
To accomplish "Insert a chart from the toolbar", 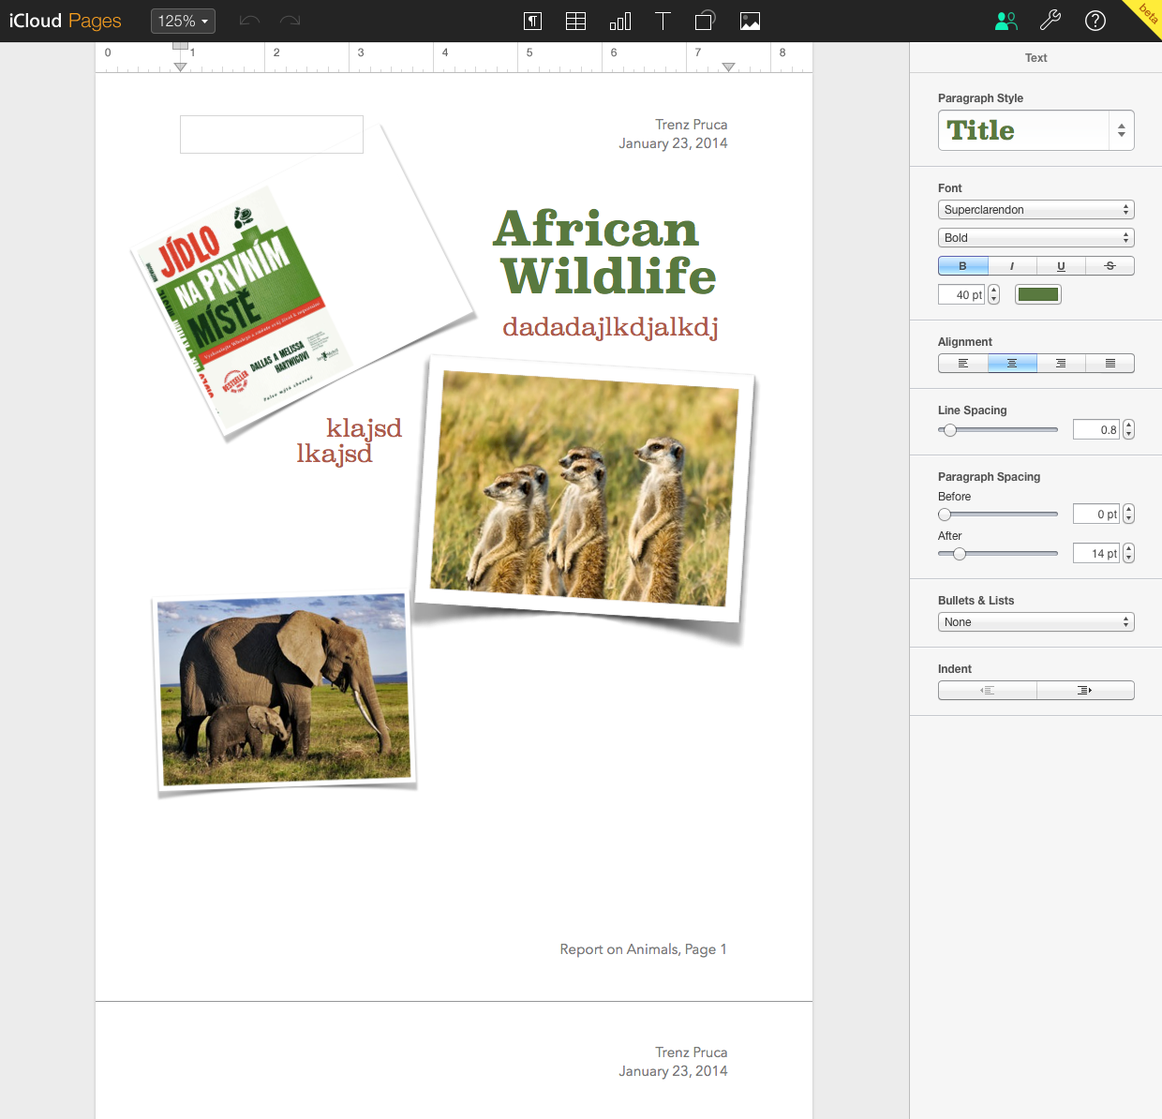I will tap(620, 21).
